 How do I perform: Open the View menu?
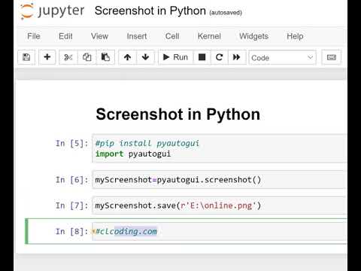[x=99, y=36]
